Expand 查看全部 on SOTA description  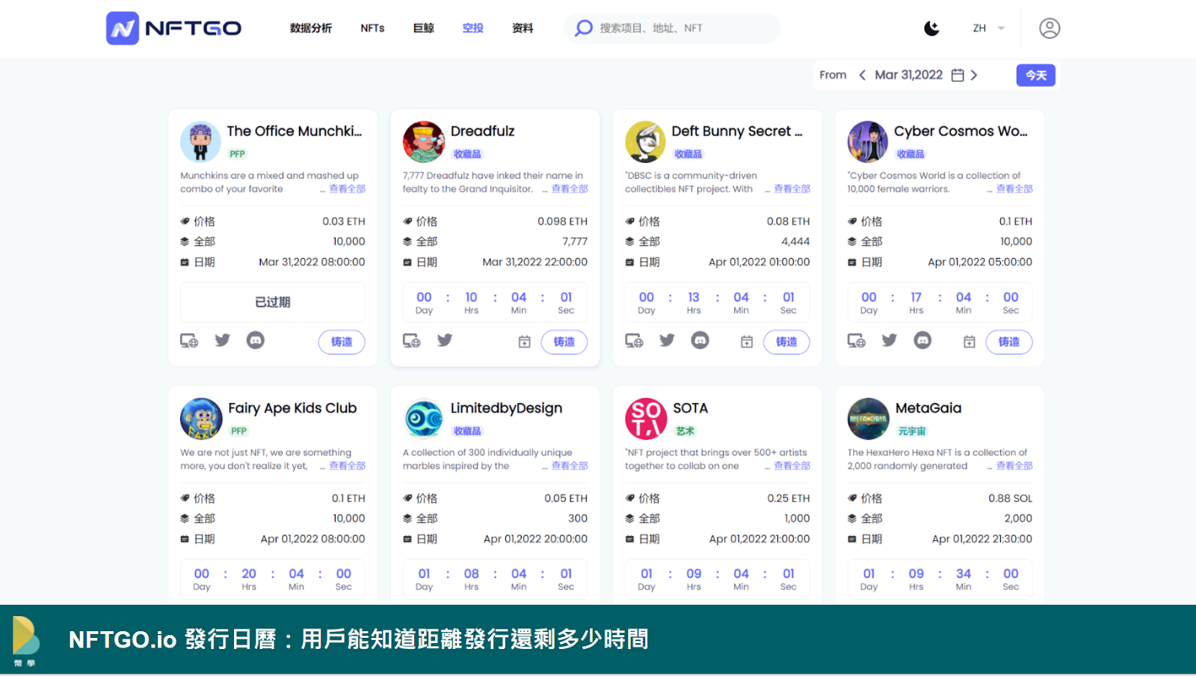(792, 466)
